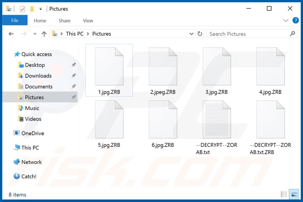Click the Forward navigation arrow
The image size is (303, 202).
(24, 34)
